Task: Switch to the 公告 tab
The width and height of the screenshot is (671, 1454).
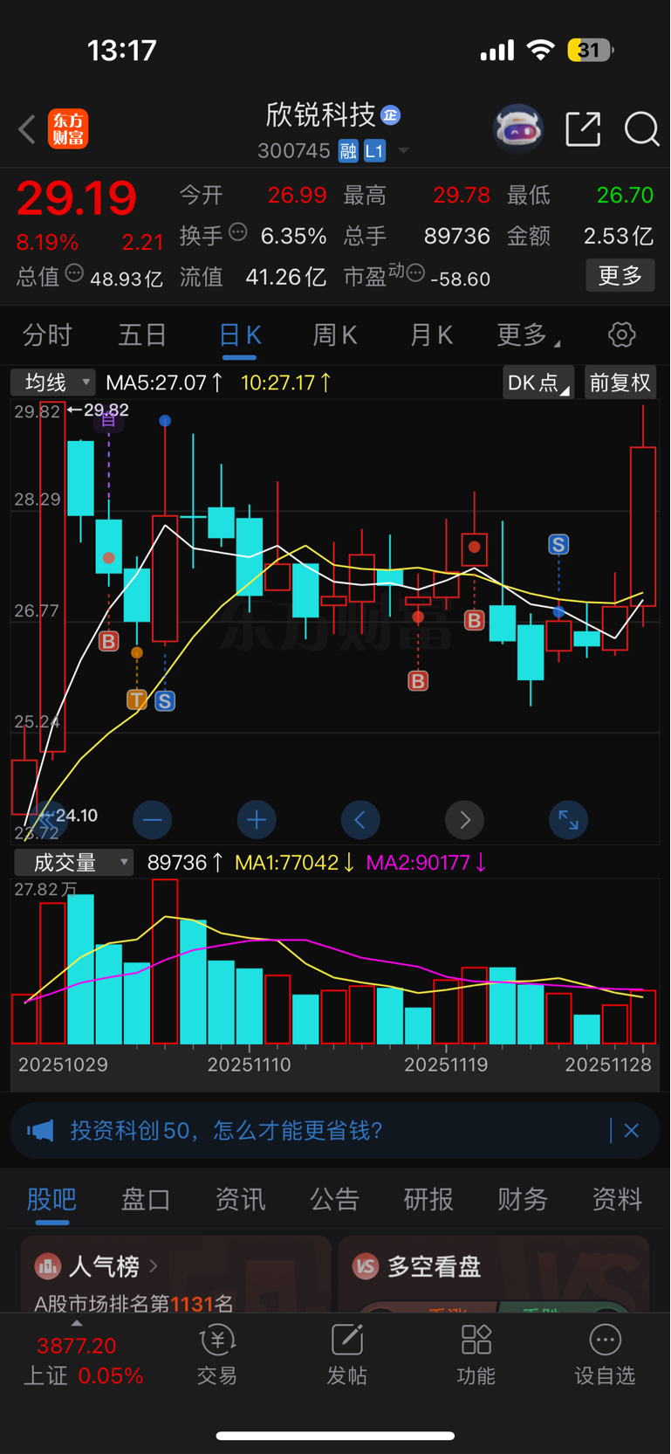Action: pos(334,1200)
